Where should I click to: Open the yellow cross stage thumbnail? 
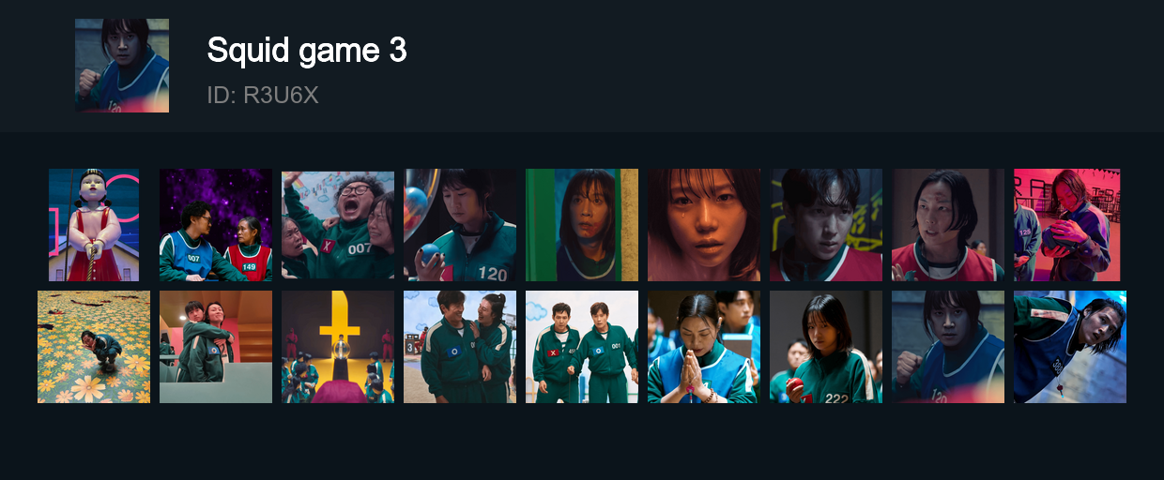tap(338, 347)
